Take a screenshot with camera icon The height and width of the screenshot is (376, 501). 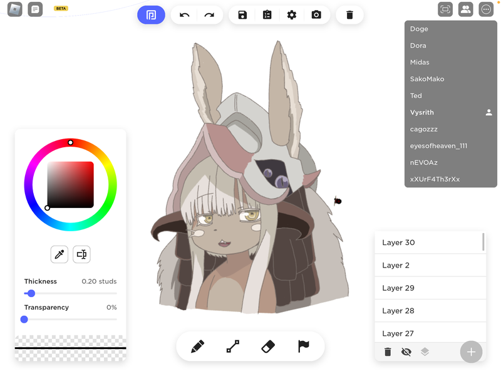click(x=316, y=15)
